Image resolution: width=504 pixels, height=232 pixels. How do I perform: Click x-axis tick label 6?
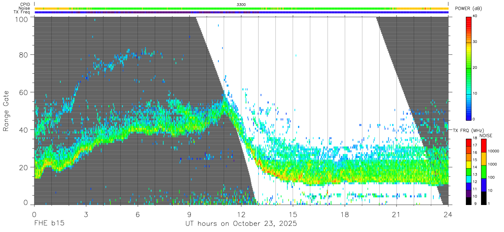pos(137,214)
